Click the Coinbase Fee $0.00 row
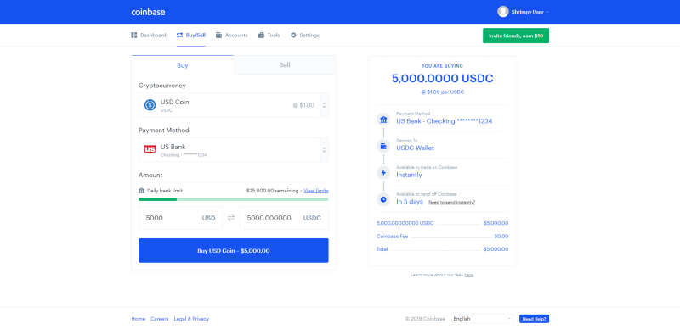Image resolution: width=680 pixels, height=329 pixels. (x=442, y=237)
